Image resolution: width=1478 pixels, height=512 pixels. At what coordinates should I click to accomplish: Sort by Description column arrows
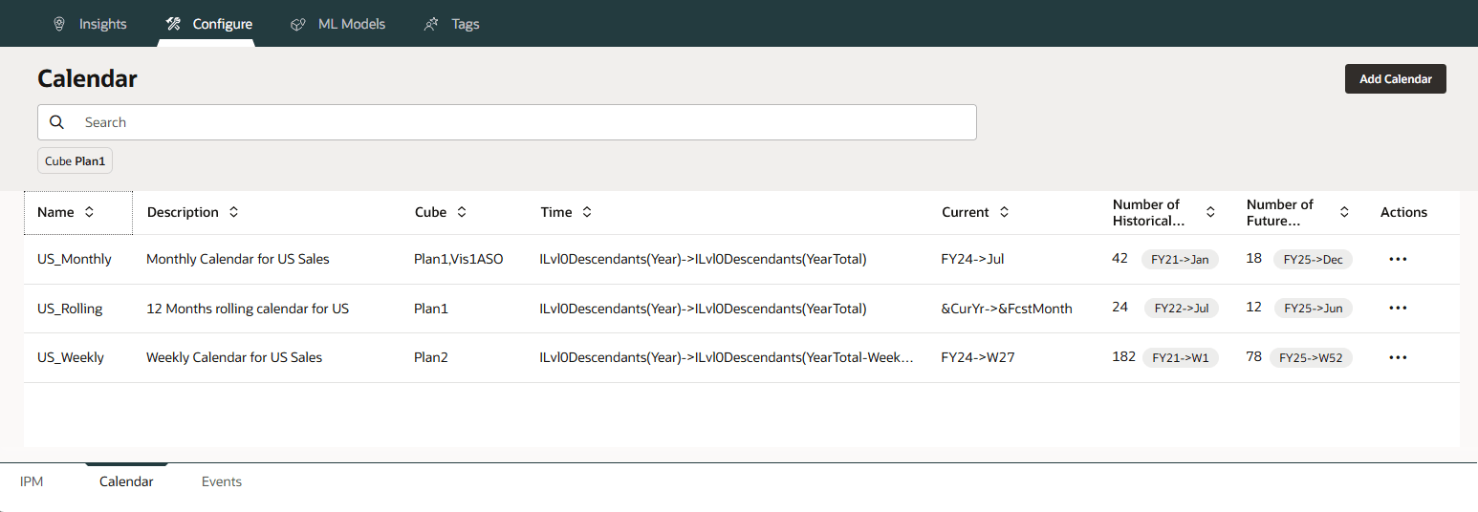point(233,212)
